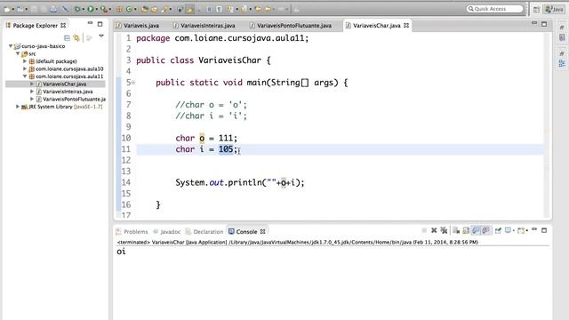Click the Search flashlight toolbar icon
The width and height of the screenshot is (569, 320).
click(164, 9)
